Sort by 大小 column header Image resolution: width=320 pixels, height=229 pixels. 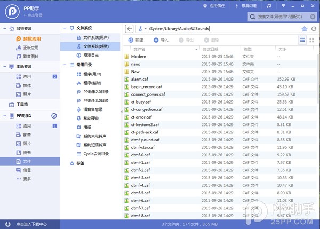(x=294, y=49)
